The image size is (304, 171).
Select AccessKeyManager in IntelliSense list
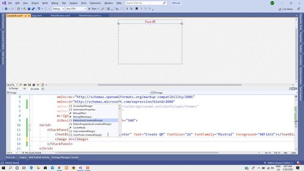(94, 106)
